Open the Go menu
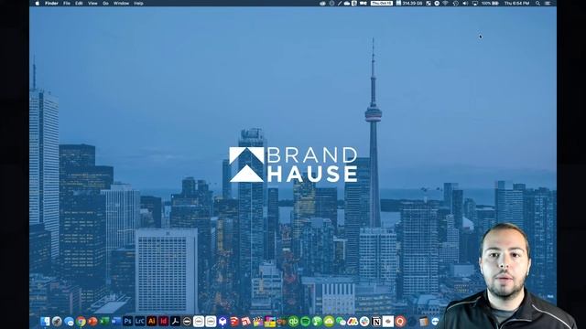 [x=105, y=3]
